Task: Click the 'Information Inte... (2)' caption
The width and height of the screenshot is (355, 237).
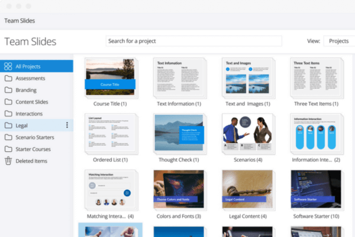Action: 316,159
